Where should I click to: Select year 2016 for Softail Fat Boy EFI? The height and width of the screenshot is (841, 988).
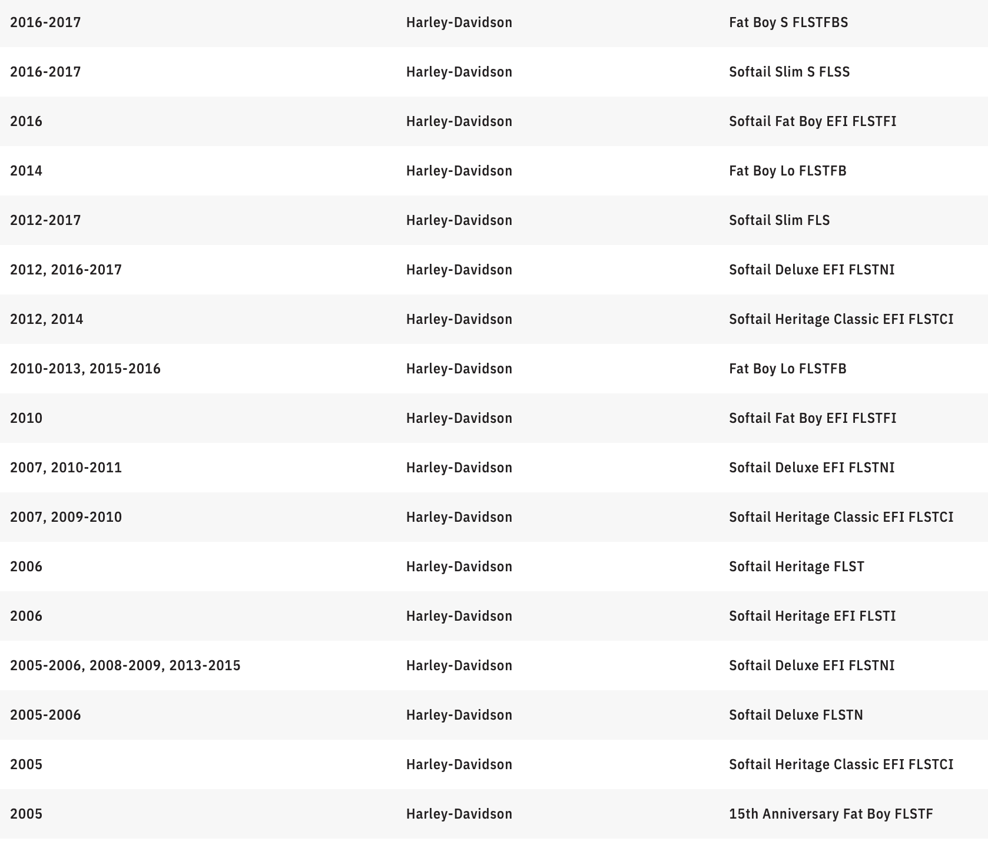tap(26, 121)
